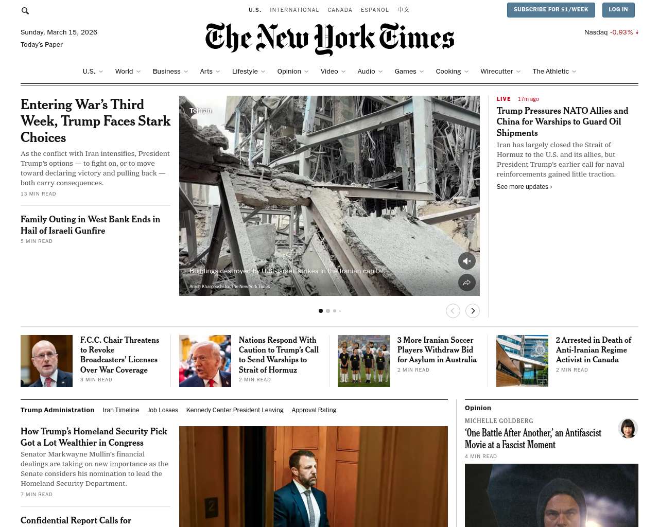Image resolution: width=659 pixels, height=527 pixels.
Task: Expand the Opinion menu chevron
Action: click(306, 72)
